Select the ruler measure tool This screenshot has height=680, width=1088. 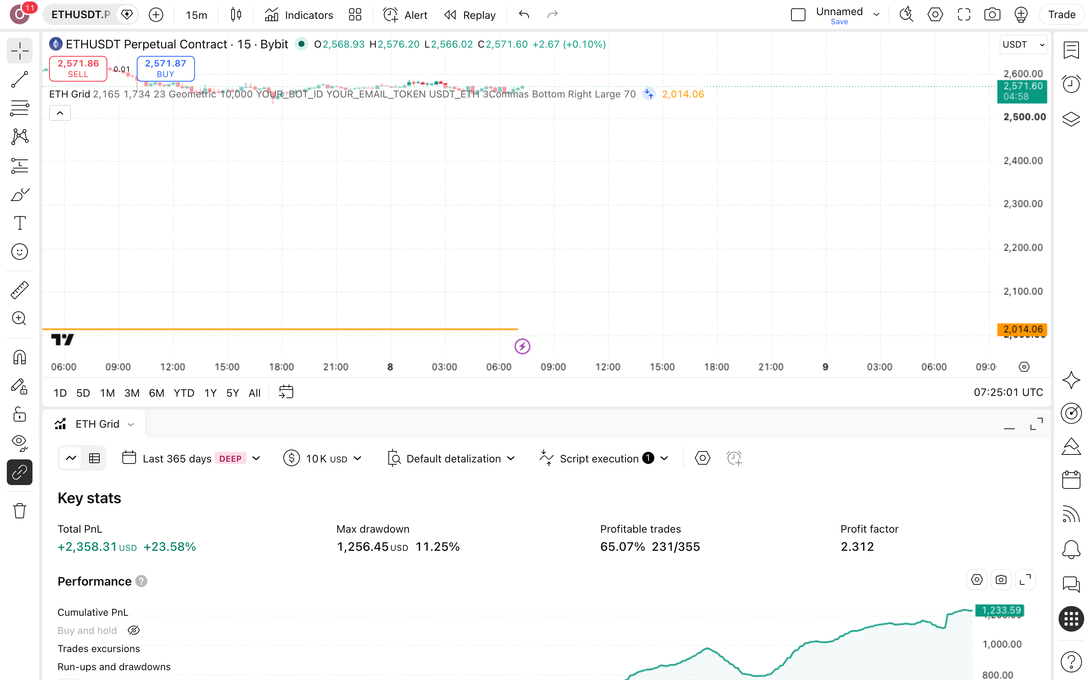point(20,290)
